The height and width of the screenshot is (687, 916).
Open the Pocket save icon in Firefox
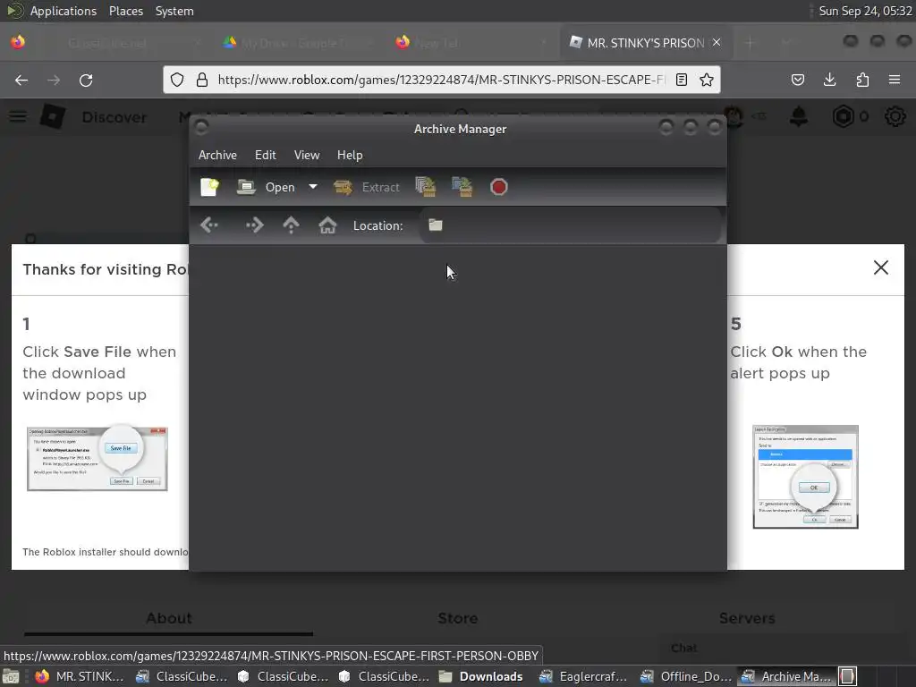click(x=798, y=80)
